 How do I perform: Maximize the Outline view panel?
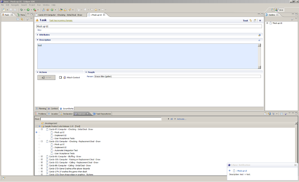pyautogui.click(x=296, y=15)
